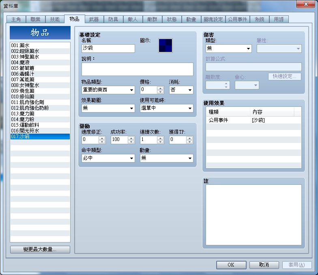Open the 物品類型 dropdown
This screenshot has width=318, height=275.
pyautogui.click(x=108, y=90)
